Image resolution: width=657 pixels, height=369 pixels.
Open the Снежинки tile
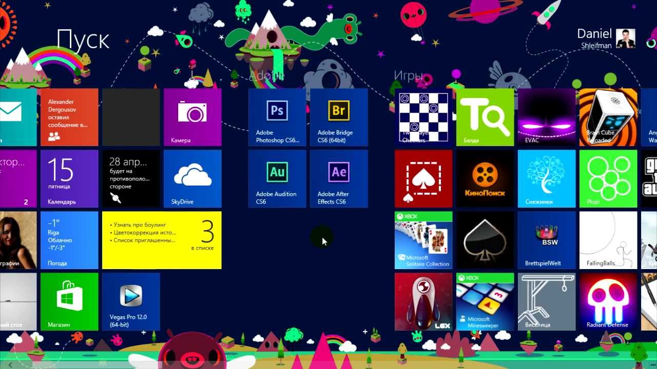point(547,179)
